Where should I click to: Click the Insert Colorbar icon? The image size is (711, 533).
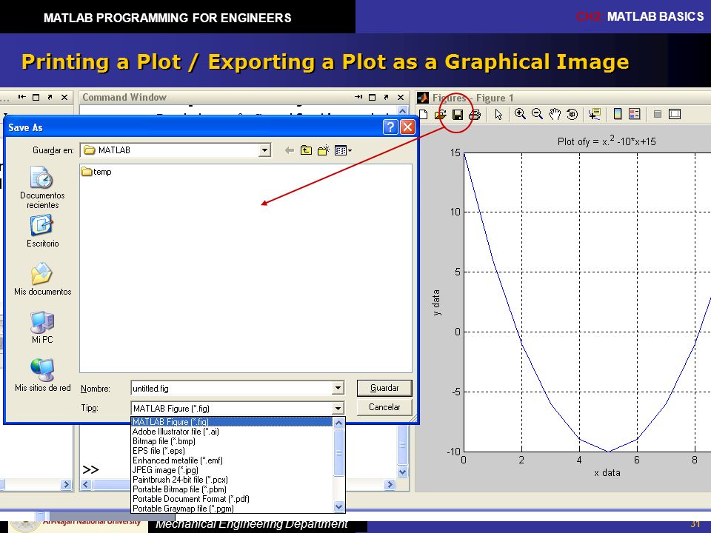[x=617, y=114]
